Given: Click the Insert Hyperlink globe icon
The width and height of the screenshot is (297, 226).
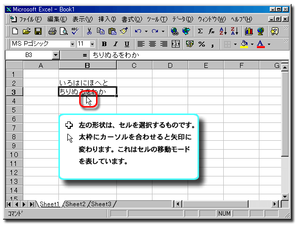Looking at the screenshot, I should tap(174, 31).
